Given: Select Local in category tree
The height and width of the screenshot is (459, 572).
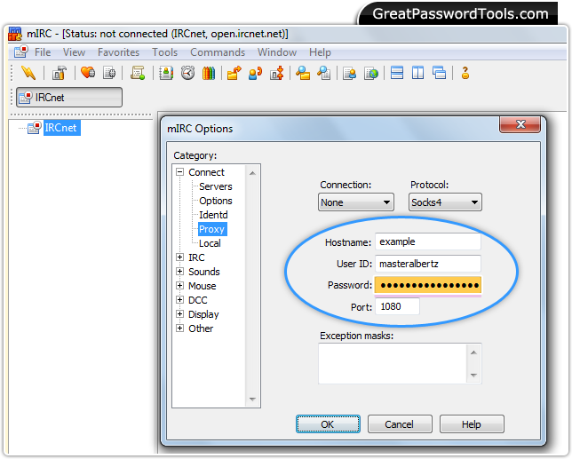Looking at the screenshot, I should click(210, 243).
